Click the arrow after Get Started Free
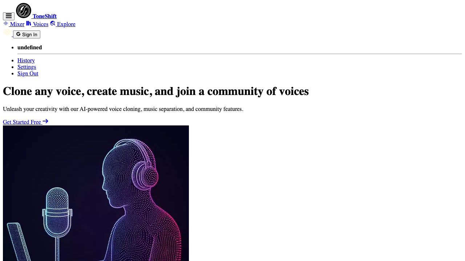This screenshot has width=465, height=261. click(45, 121)
